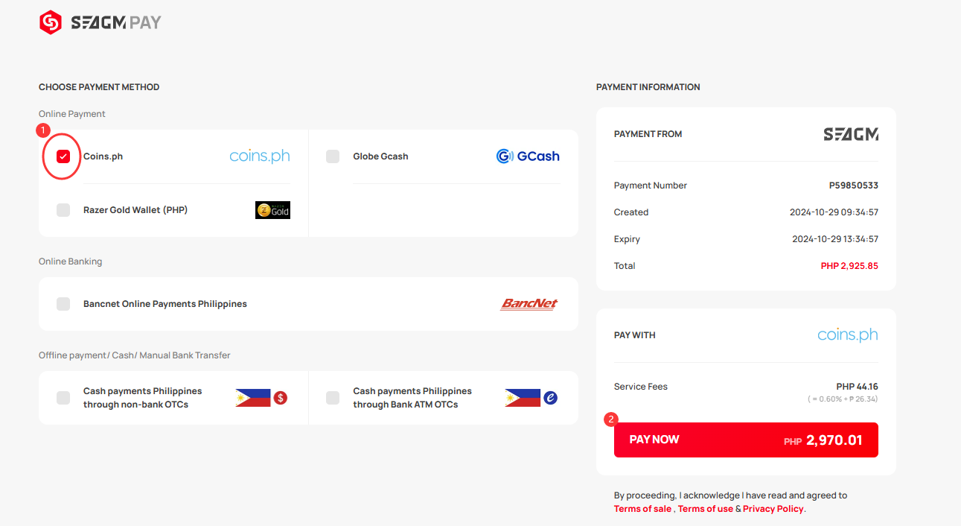Viewport: 961px width, 526px height.
Task: Click the payment number P59850533
Action: click(854, 186)
